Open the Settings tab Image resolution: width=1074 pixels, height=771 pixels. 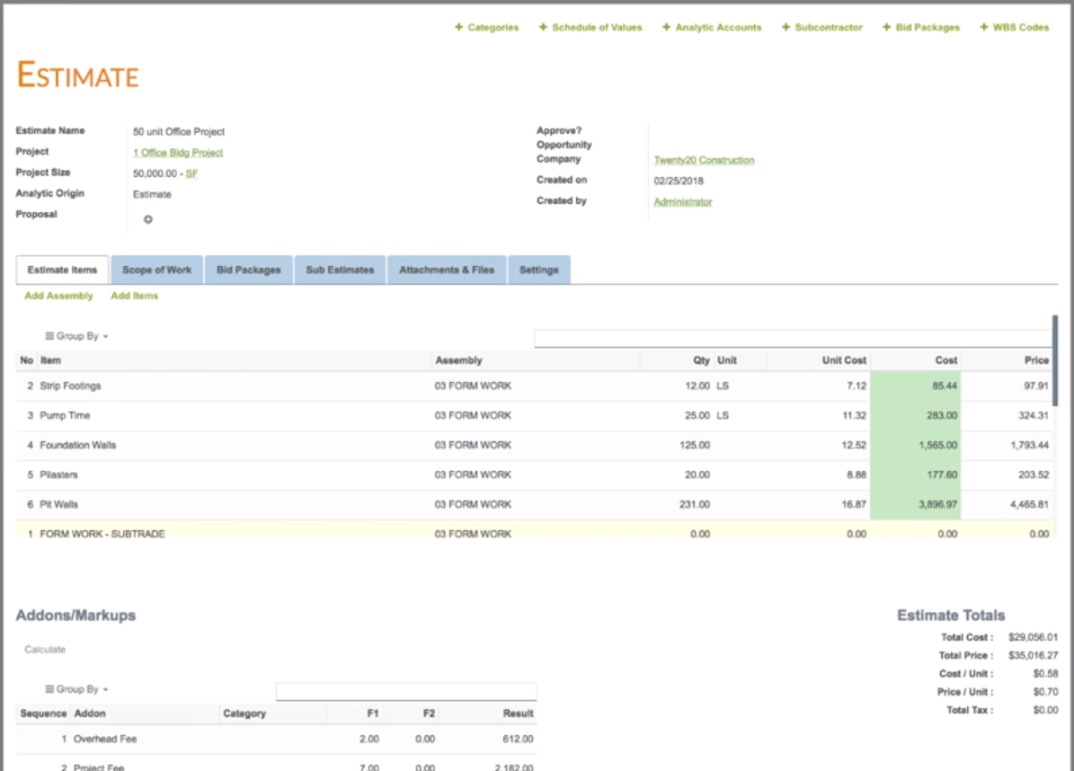click(x=539, y=270)
